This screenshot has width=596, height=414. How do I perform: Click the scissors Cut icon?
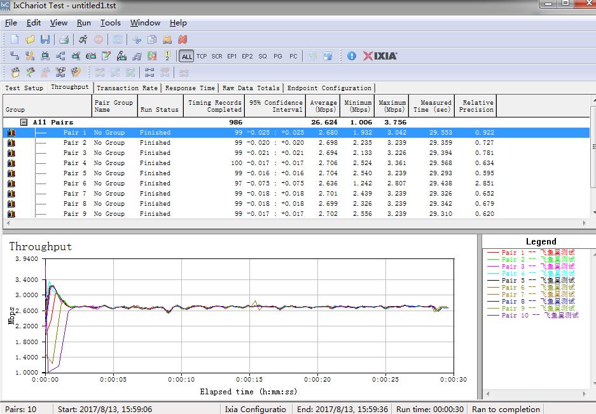tap(137, 39)
